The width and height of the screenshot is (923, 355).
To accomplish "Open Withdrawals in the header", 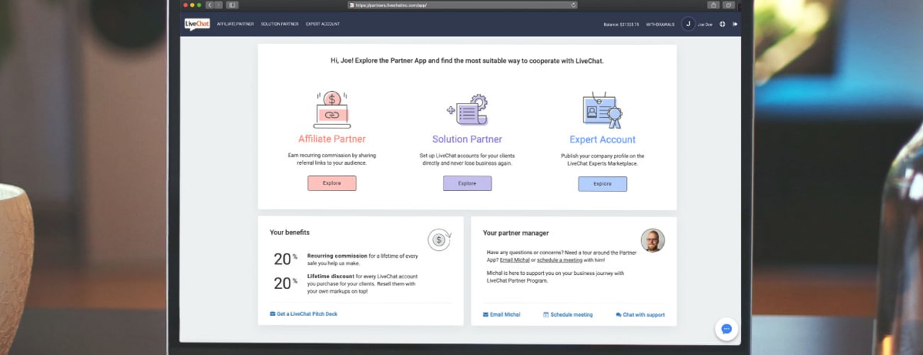I will pyautogui.click(x=660, y=24).
